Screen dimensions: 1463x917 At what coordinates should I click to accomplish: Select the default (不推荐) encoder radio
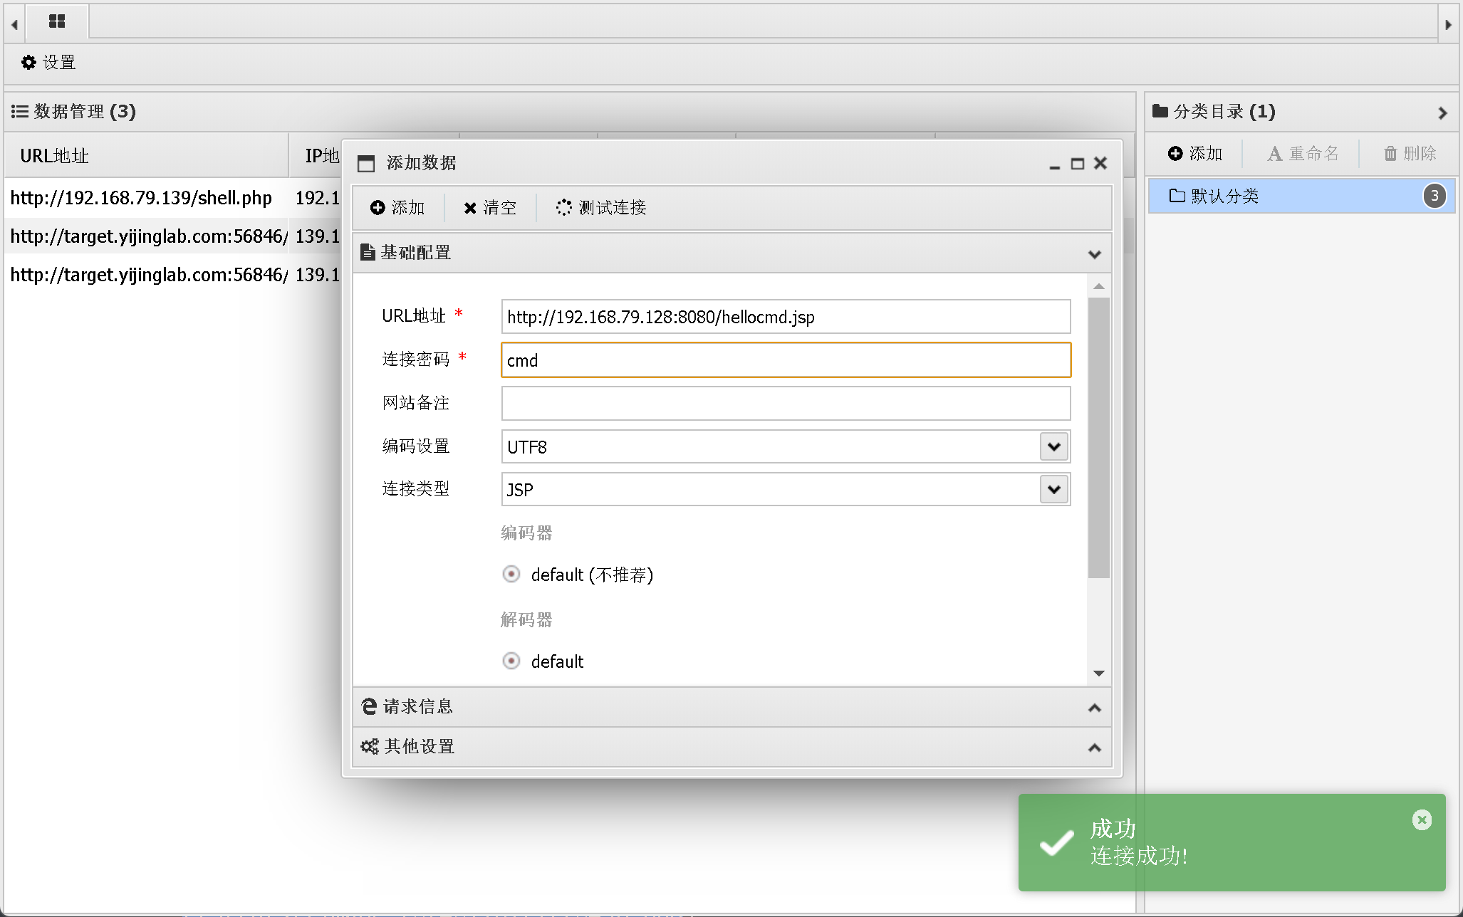pyautogui.click(x=511, y=574)
